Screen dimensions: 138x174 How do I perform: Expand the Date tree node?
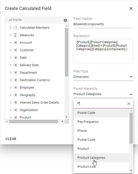10,58
